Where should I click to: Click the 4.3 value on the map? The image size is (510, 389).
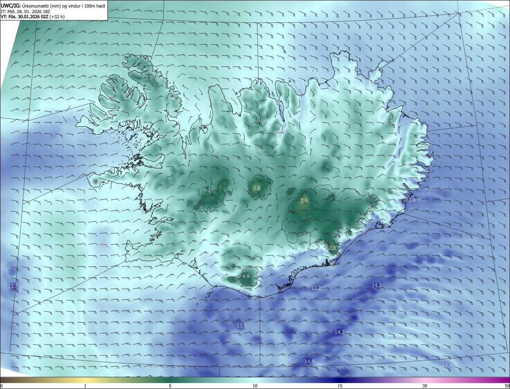tap(207, 190)
